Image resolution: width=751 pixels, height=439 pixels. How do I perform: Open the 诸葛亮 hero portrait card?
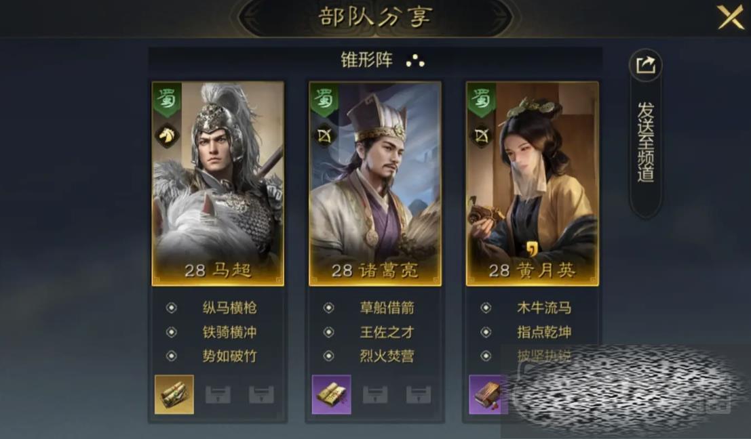[x=375, y=184]
